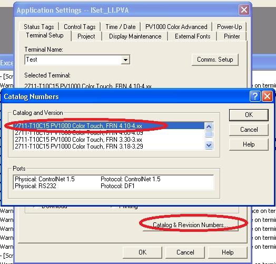Select the FRN 4.10-4.xx catalog entry
276x264 pixels.
click(x=109, y=126)
